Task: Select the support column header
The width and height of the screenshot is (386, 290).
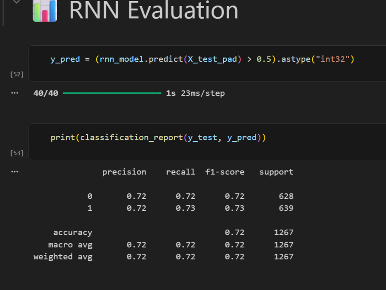Action: point(276,172)
